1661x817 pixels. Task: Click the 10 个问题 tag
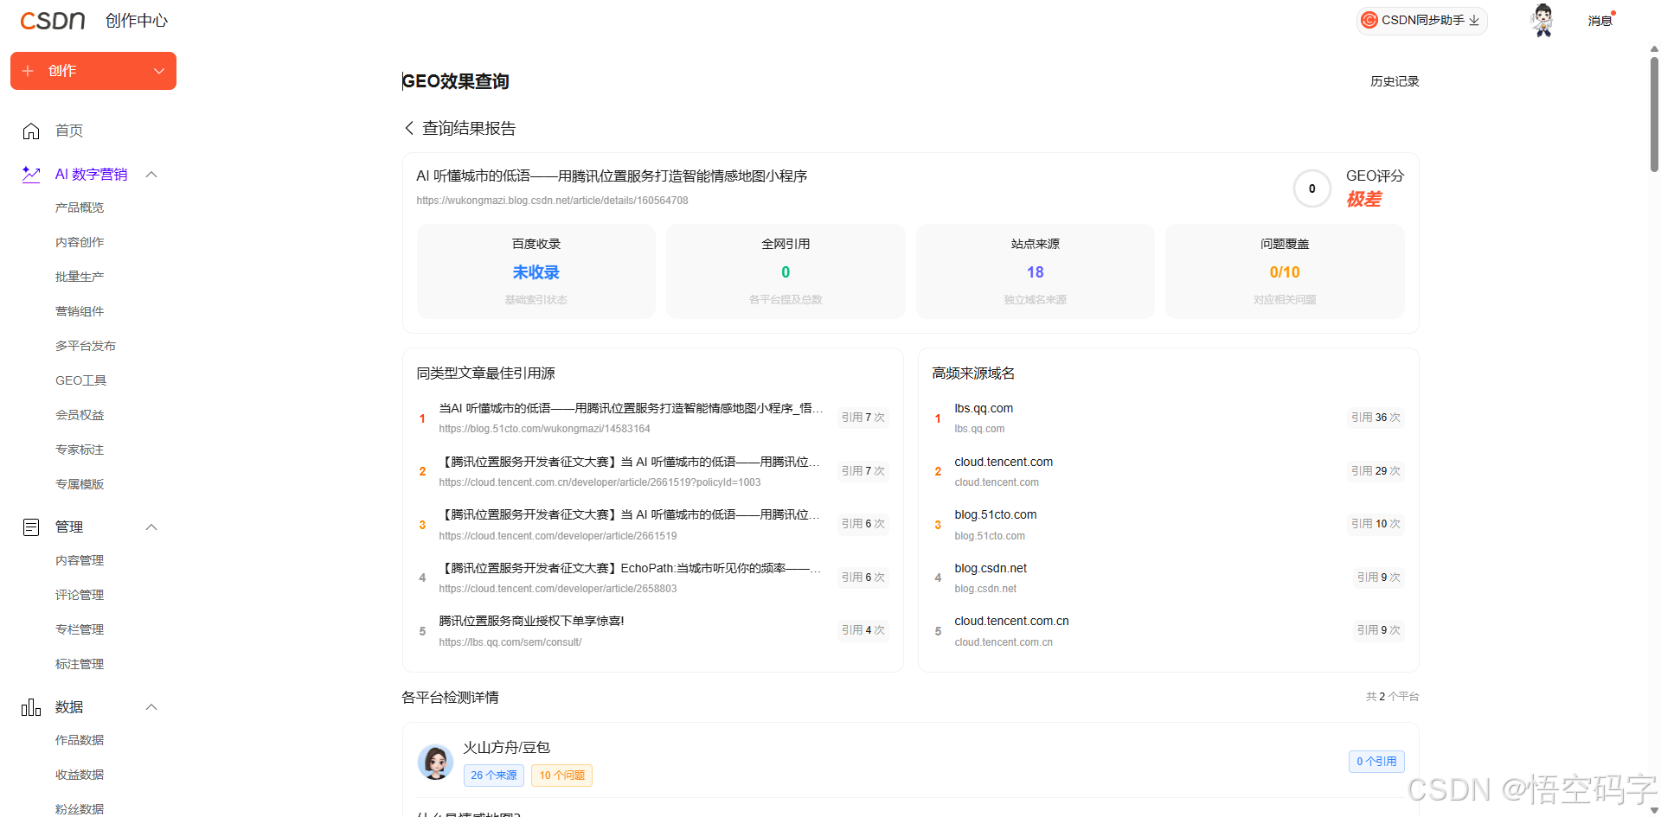pos(561,776)
